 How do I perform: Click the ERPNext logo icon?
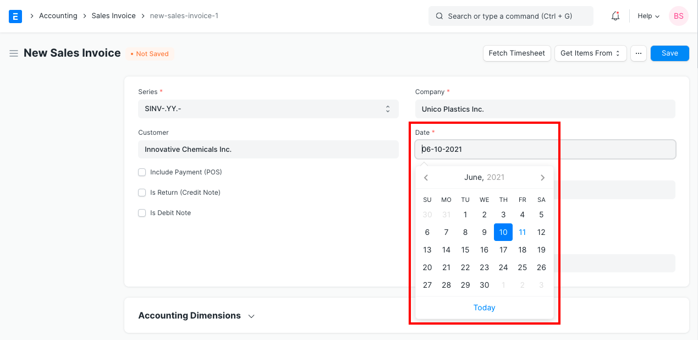(15, 16)
